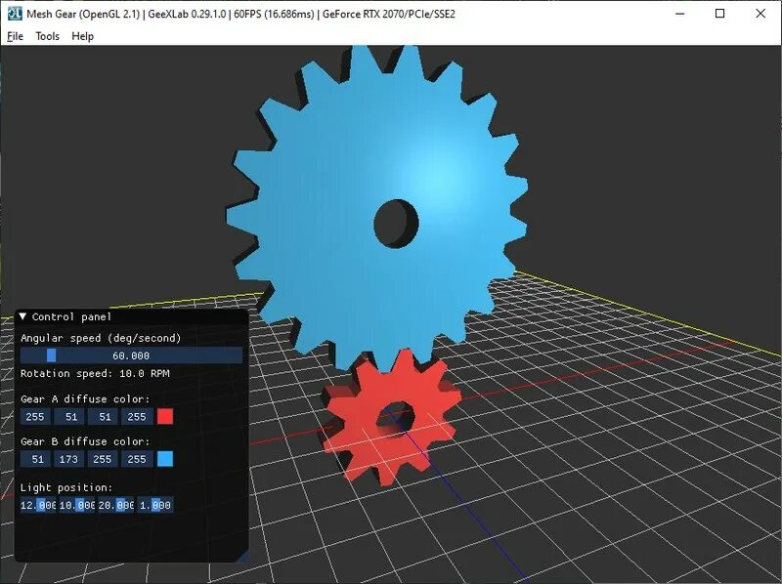
Task: Click Light position Y field 10.000
Action: tap(77, 505)
